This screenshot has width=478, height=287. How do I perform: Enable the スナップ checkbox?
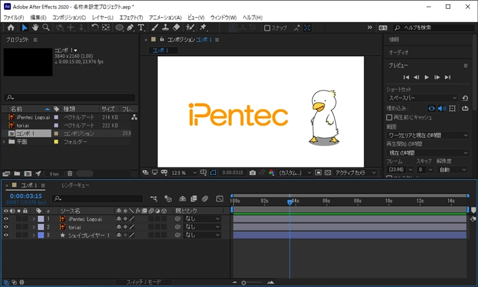(x=267, y=28)
